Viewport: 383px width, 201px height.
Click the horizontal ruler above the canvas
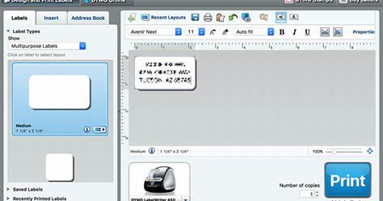coord(252,46)
